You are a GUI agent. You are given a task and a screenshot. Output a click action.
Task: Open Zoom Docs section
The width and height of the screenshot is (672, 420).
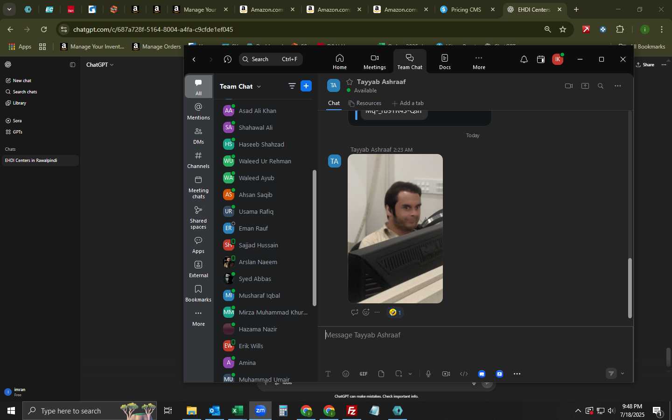(445, 61)
